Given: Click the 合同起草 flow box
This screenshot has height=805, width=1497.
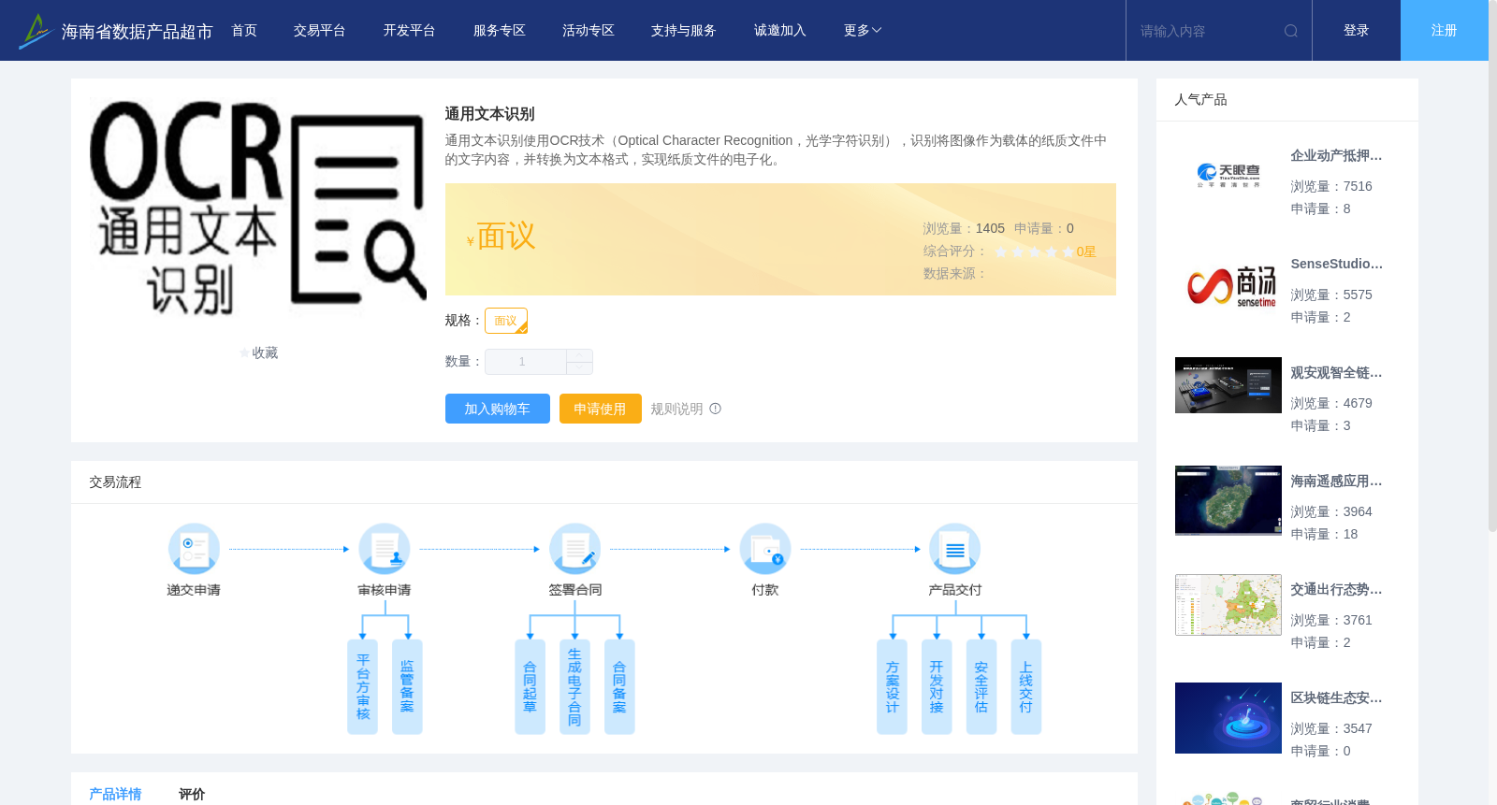Looking at the screenshot, I should (530, 687).
